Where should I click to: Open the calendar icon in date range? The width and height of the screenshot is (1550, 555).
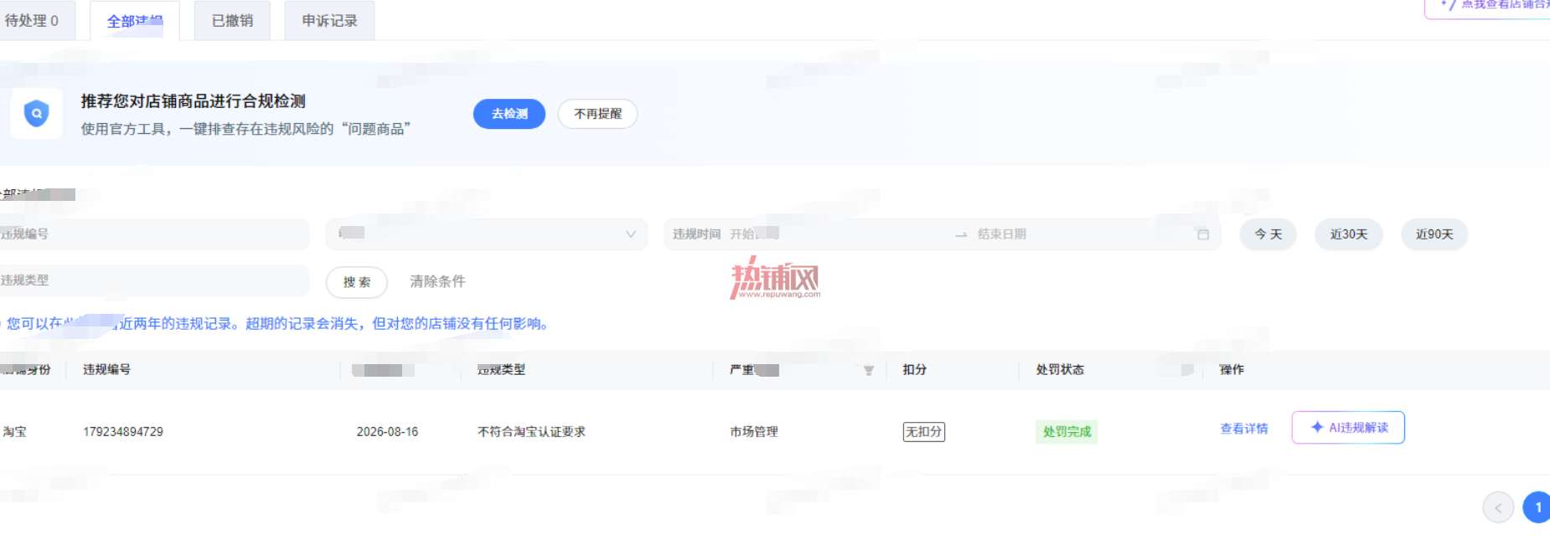pyautogui.click(x=1203, y=234)
